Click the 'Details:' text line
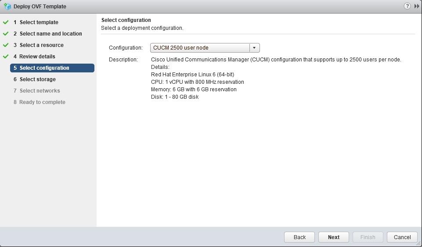The image size is (422, 247). click(x=160, y=67)
